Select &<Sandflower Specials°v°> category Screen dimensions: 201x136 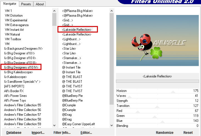[x=22, y=82]
